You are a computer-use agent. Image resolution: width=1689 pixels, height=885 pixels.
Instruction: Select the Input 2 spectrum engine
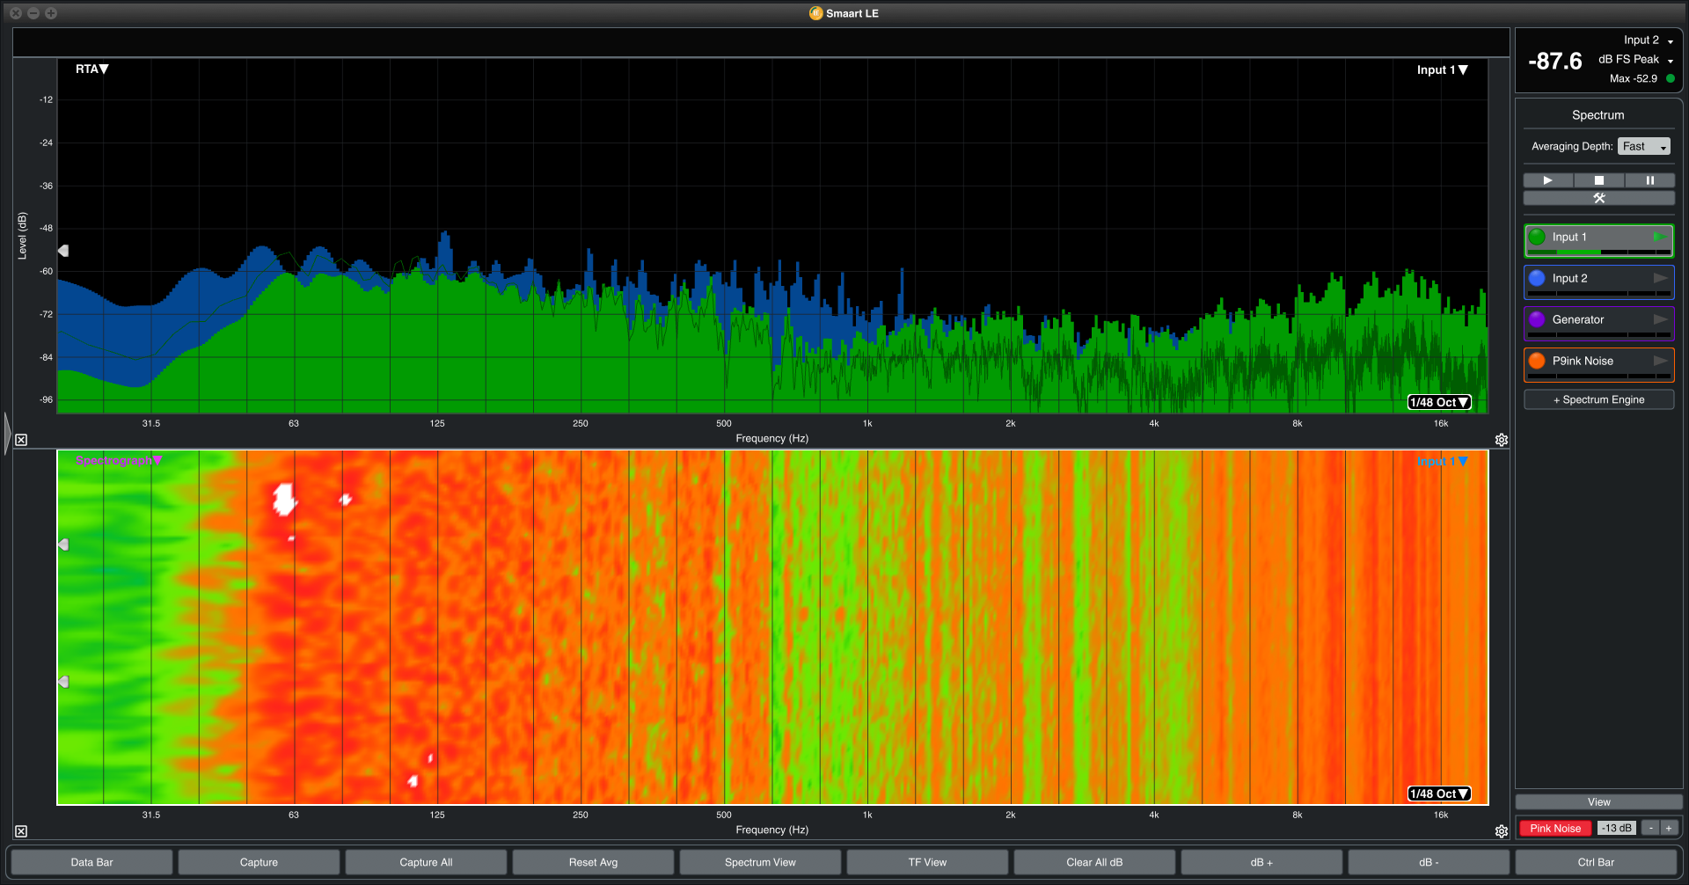coord(1598,282)
